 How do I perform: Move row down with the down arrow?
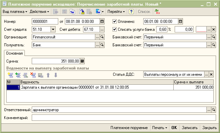coord(56,75)
